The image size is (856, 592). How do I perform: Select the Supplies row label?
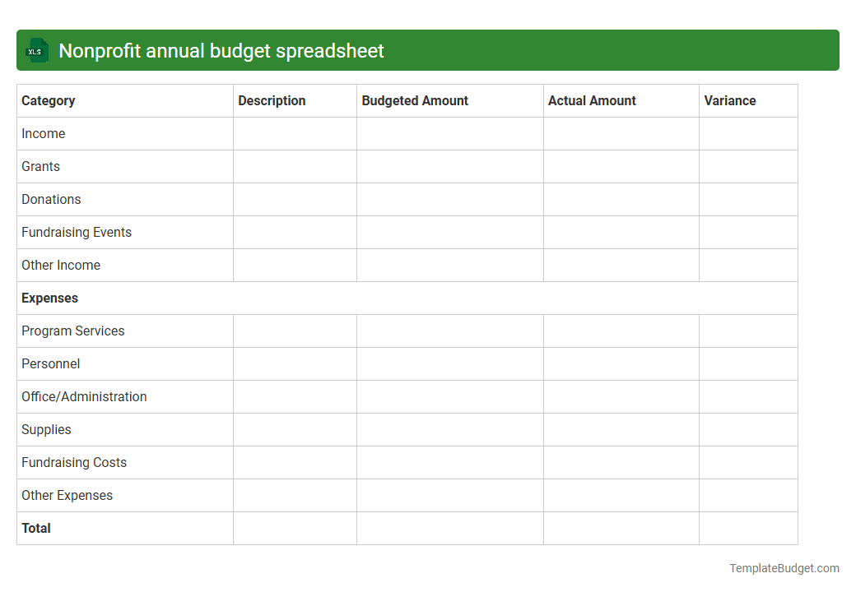[x=46, y=429]
